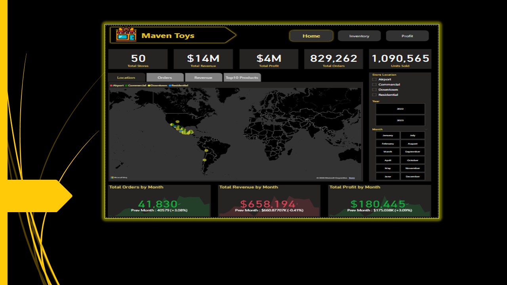Open the Revenue tab

(203, 78)
